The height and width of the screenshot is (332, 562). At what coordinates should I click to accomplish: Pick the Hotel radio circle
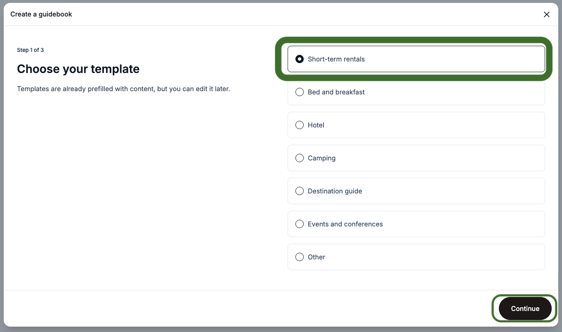click(x=300, y=125)
